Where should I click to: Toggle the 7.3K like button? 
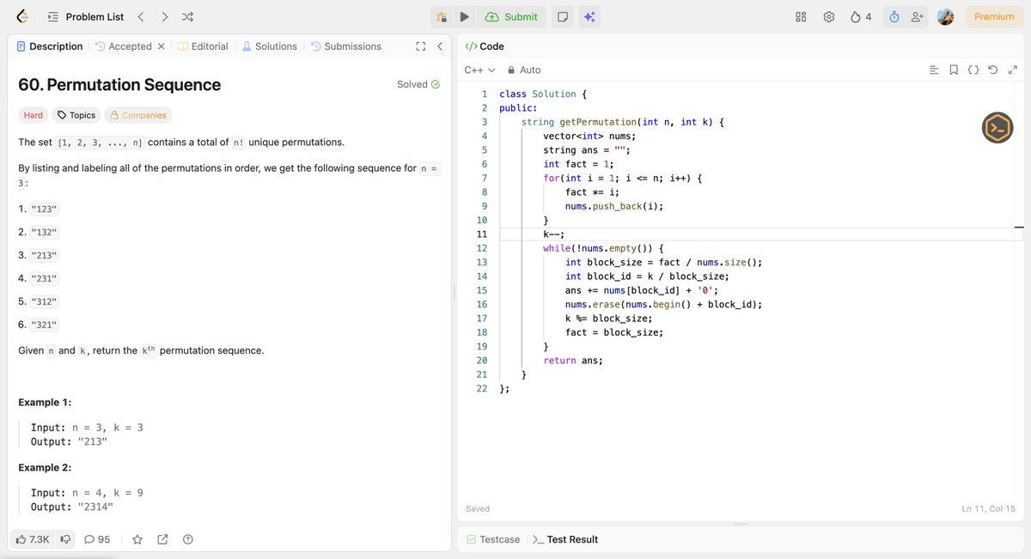pos(34,539)
